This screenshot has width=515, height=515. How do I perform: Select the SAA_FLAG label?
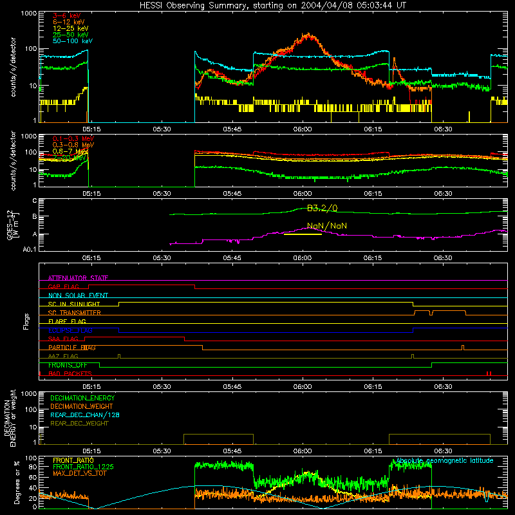[63, 339]
